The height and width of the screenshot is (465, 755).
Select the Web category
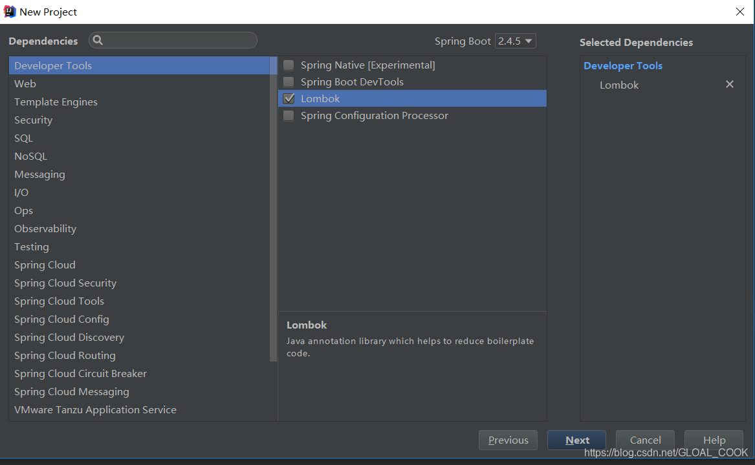pos(140,84)
